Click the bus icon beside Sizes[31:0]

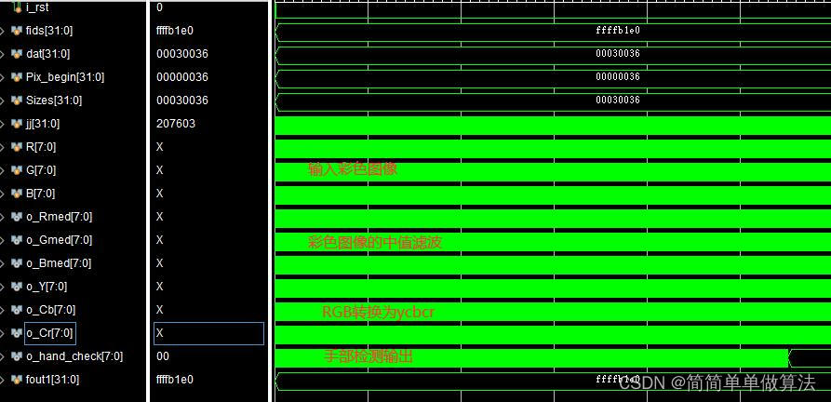click(17, 100)
